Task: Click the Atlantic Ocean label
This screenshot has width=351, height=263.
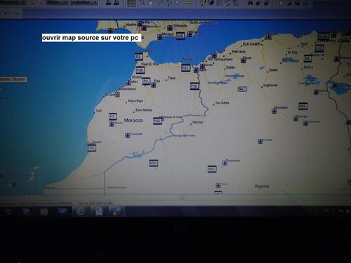Action: pos(13,79)
